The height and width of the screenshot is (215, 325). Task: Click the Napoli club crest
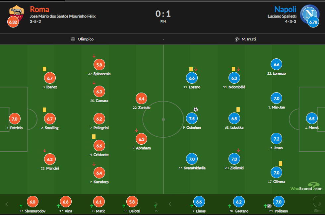[309, 14]
